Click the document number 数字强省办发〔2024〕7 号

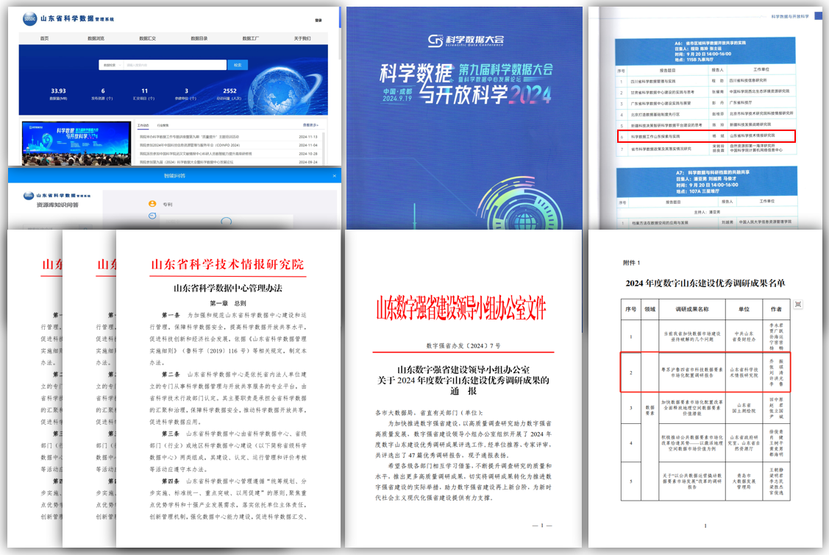463,346
